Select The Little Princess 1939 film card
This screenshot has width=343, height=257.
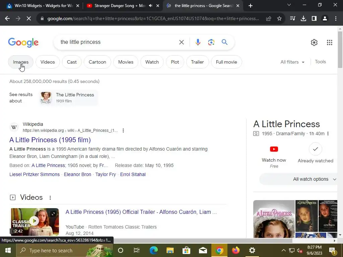coord(68,98)
